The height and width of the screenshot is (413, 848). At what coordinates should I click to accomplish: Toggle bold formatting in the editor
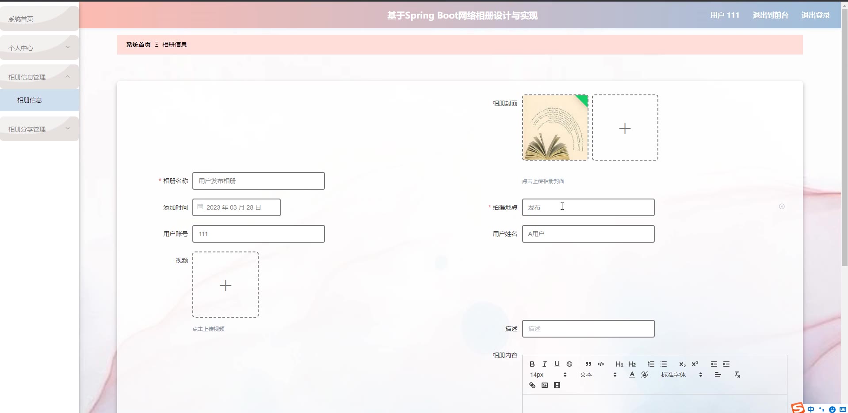532,364
